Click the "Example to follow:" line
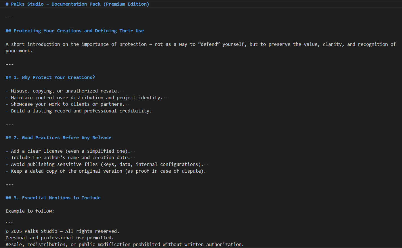The width and height of the screenshot is (402, 248). [x=30, y=211]
